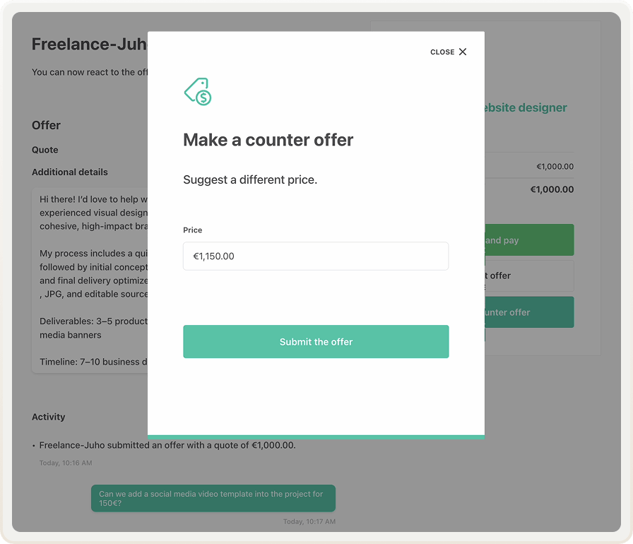The image size is (633, 544).
Task: Click the €1,000.00 total amount
Action: pos(552,189)
